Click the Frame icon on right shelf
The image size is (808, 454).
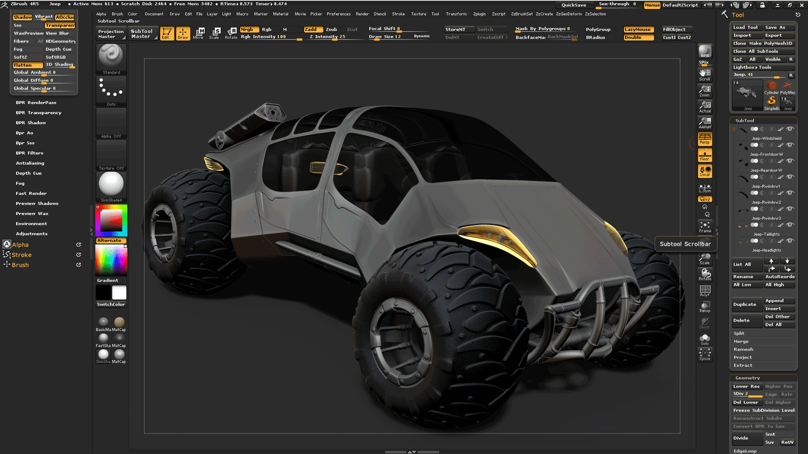pos(705,225)
